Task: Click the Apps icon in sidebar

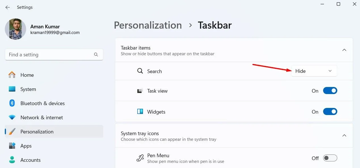Action: [12, 146]
